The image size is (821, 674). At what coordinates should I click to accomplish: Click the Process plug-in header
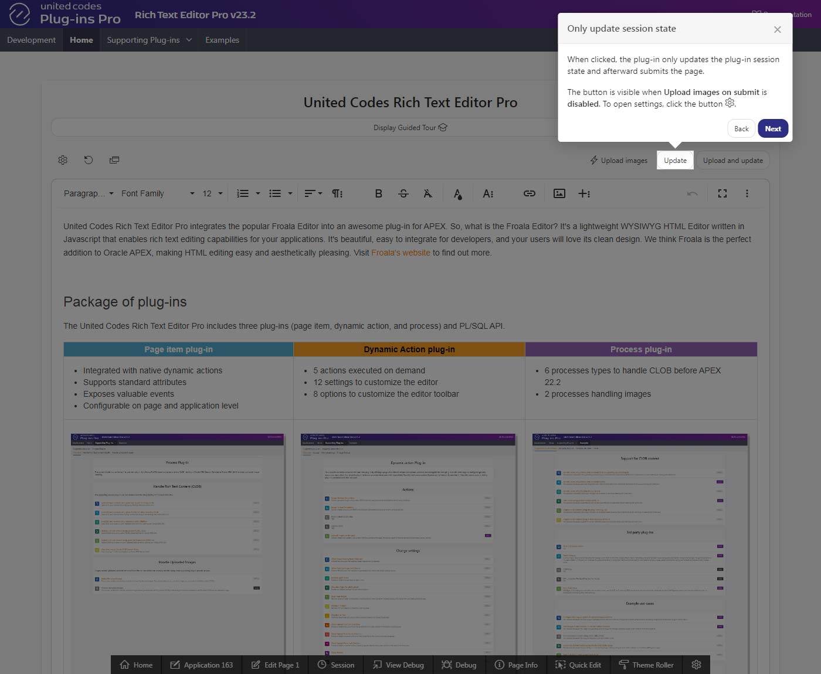[641, 349]
